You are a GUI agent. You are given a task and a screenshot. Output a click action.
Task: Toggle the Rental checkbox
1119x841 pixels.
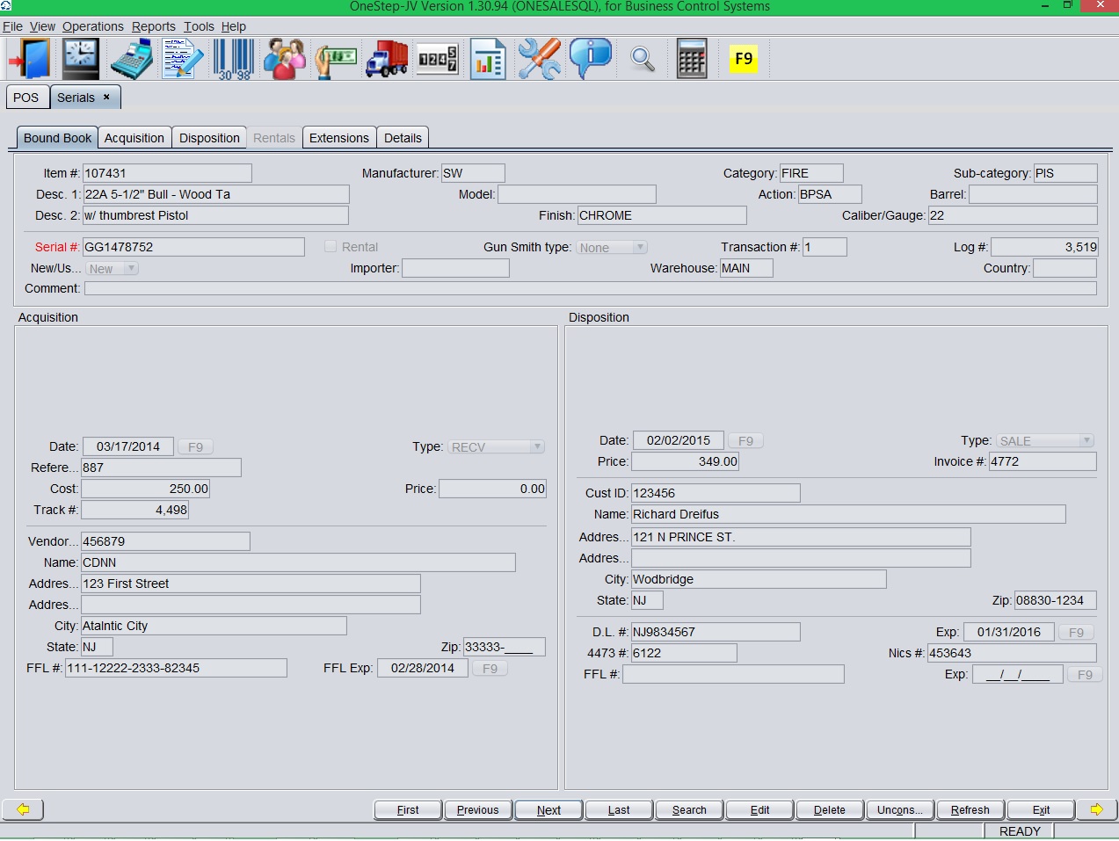coord(331,247)
